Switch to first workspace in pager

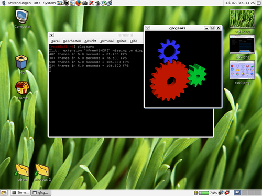(237, 193)
